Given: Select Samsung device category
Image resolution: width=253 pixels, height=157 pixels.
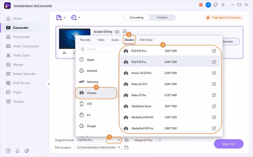Looking at the screenshot, I should tap(97, 82).
